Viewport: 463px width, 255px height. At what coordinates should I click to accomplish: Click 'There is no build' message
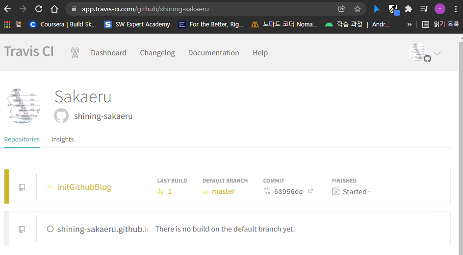point(225,229)
